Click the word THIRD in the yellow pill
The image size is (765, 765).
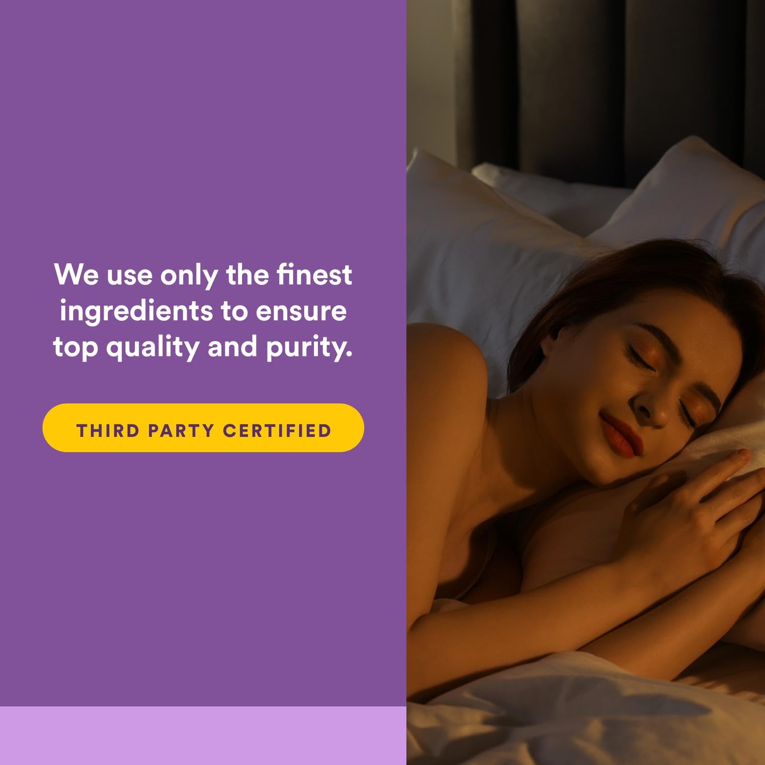[x=108, y=431]
